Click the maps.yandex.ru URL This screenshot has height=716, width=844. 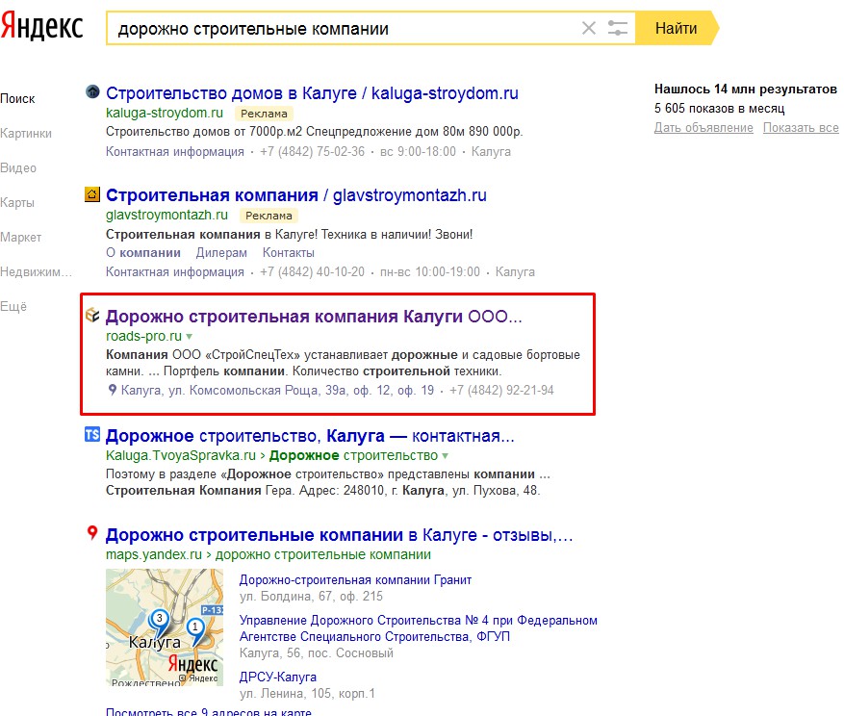click(x=154, y=554)
